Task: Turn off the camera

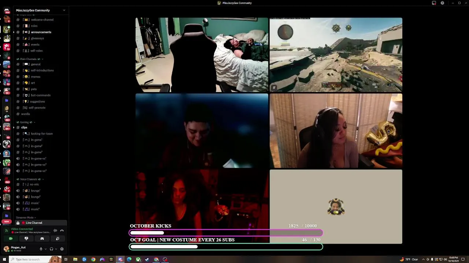Action: coord(11,239)
